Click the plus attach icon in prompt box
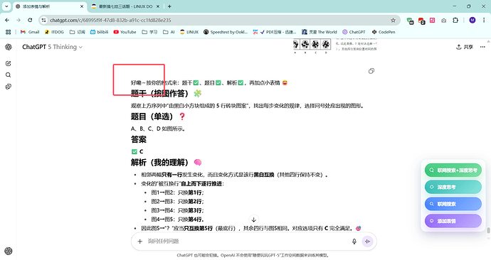Image resolution: width=491 pixels, height=260 pixels. (x=140, y=242)
